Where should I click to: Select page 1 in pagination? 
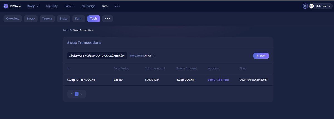pos(77,94)
